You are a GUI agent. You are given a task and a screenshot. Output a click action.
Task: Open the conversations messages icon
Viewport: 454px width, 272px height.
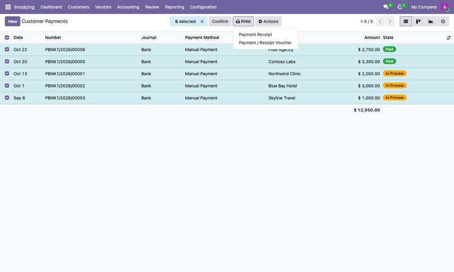tap(386, 7)
